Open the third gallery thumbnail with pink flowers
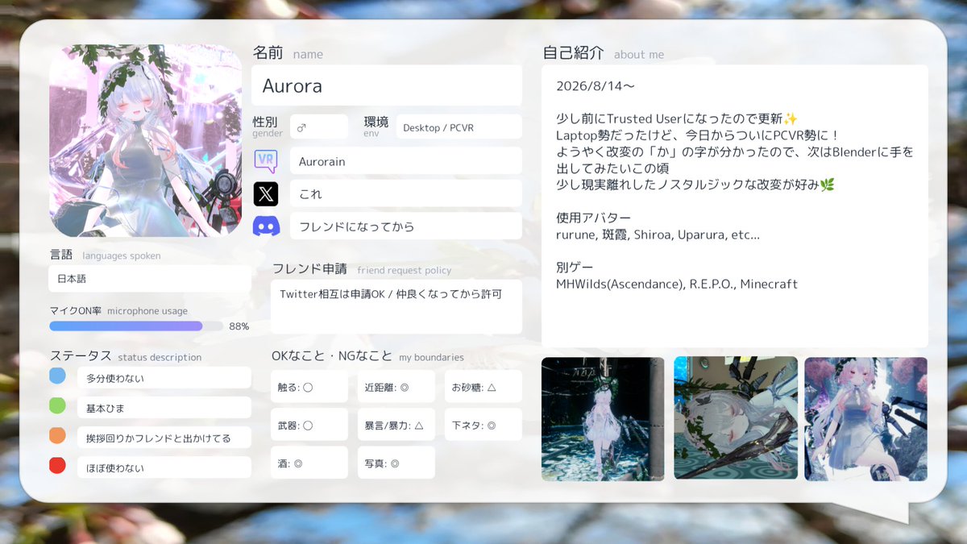The width and height of the screenshot is (967, 544). tap(866, 419)
